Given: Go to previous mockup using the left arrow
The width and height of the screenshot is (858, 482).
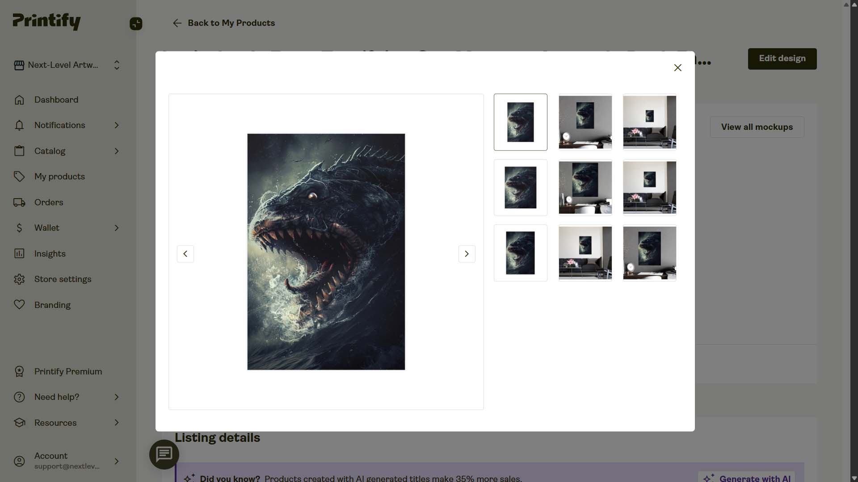Looking at the screenshot, I should pyautogui.click(x=185, y=253).
